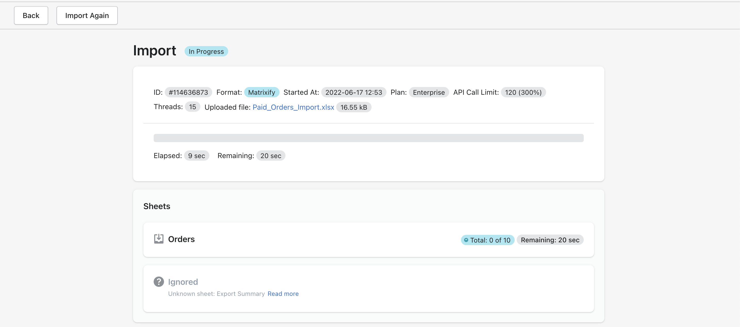Click the Elapsed 9 sec badge

click(196, 156)
